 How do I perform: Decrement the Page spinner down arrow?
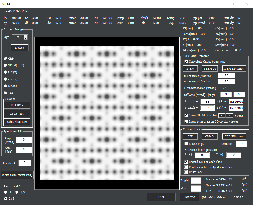click(26, 38)
